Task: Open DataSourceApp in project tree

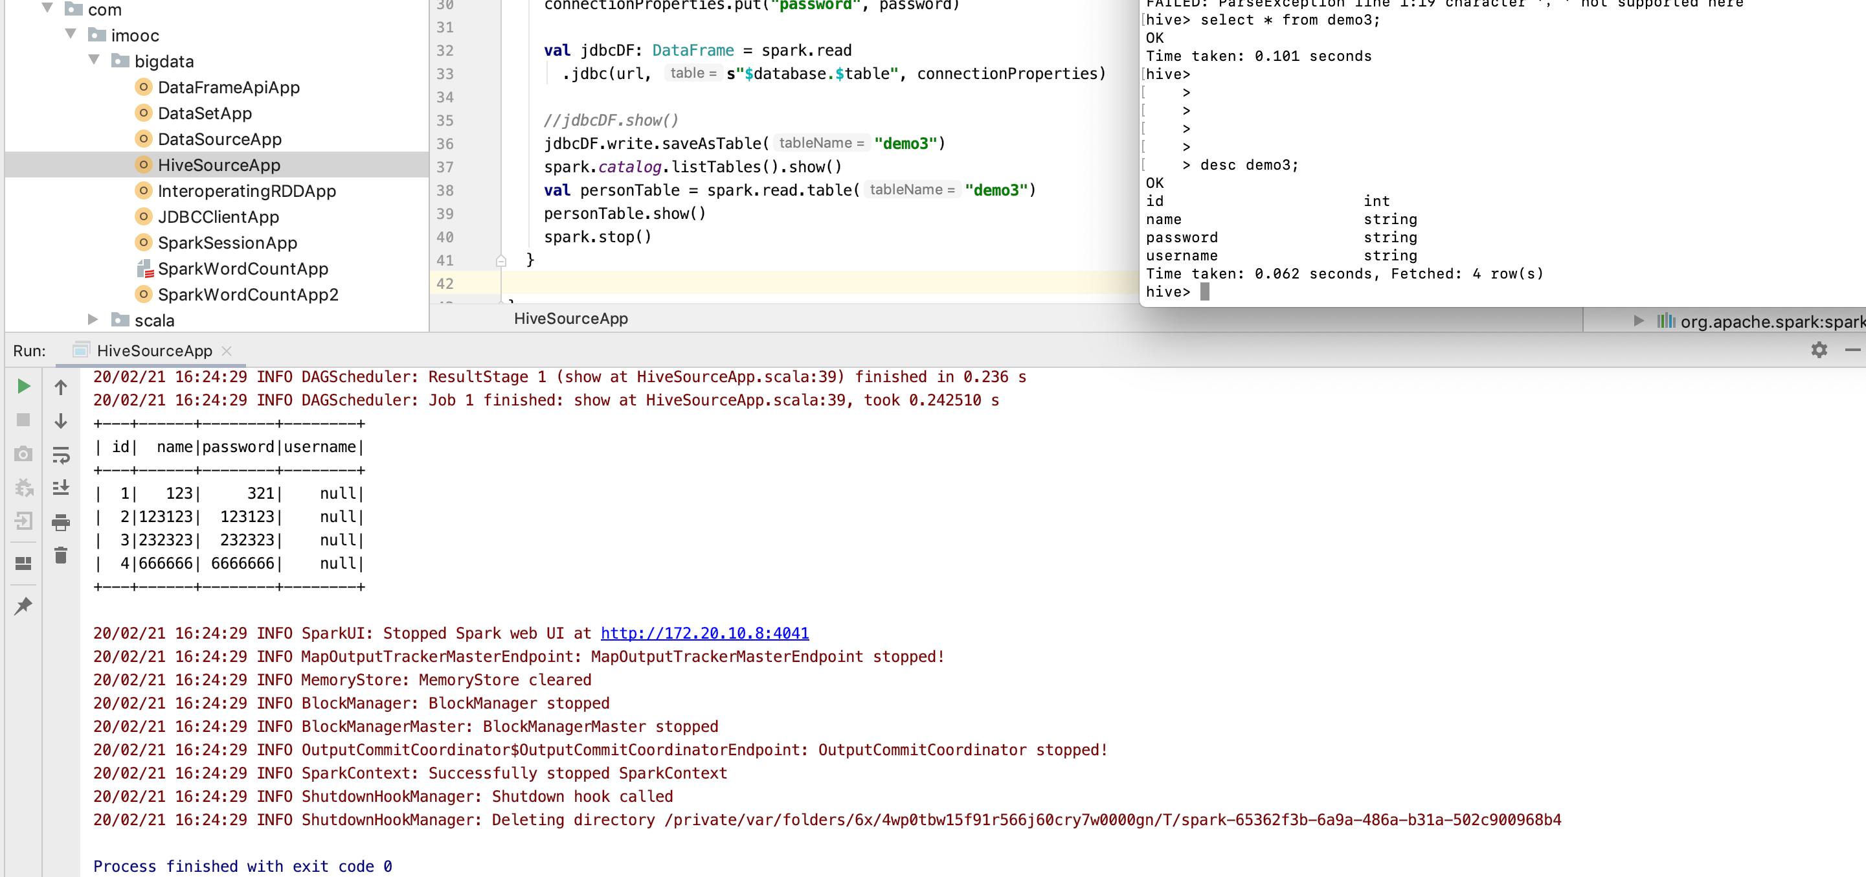Action: (219, 139)
